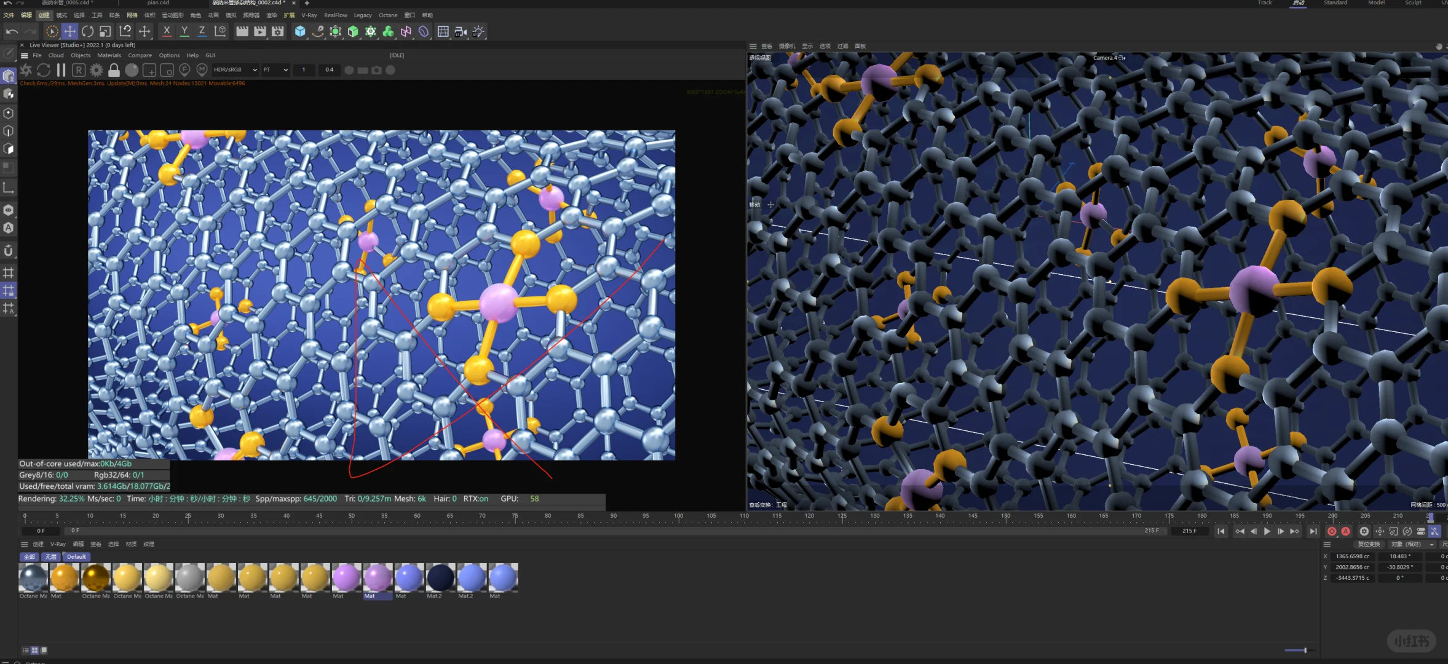Image resolution: width=1448 pixels, height=664 pixels.
Task: Select the Rotate tool in top toolbar
Action: click(87, 31)
